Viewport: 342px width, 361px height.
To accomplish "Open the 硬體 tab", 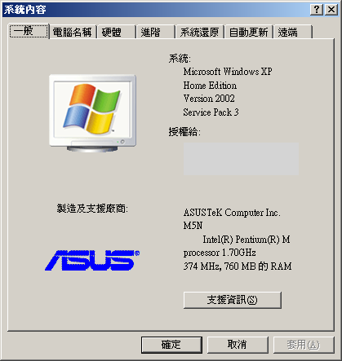I will [117, 33].
